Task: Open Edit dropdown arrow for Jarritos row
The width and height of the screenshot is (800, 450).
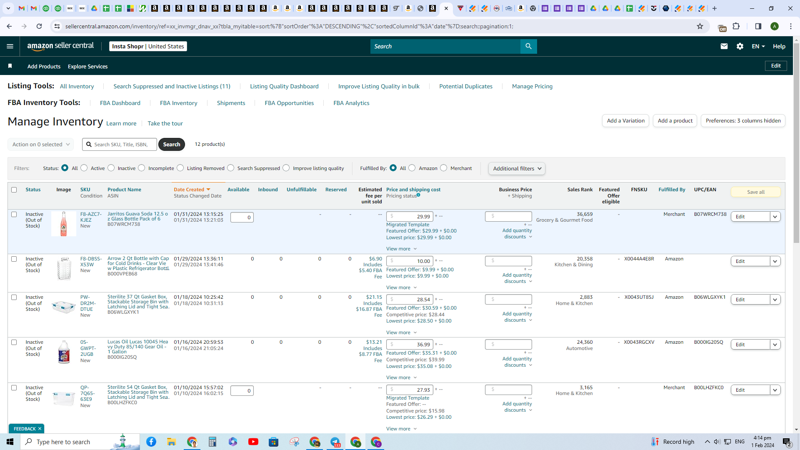Action: click(775, 217)
